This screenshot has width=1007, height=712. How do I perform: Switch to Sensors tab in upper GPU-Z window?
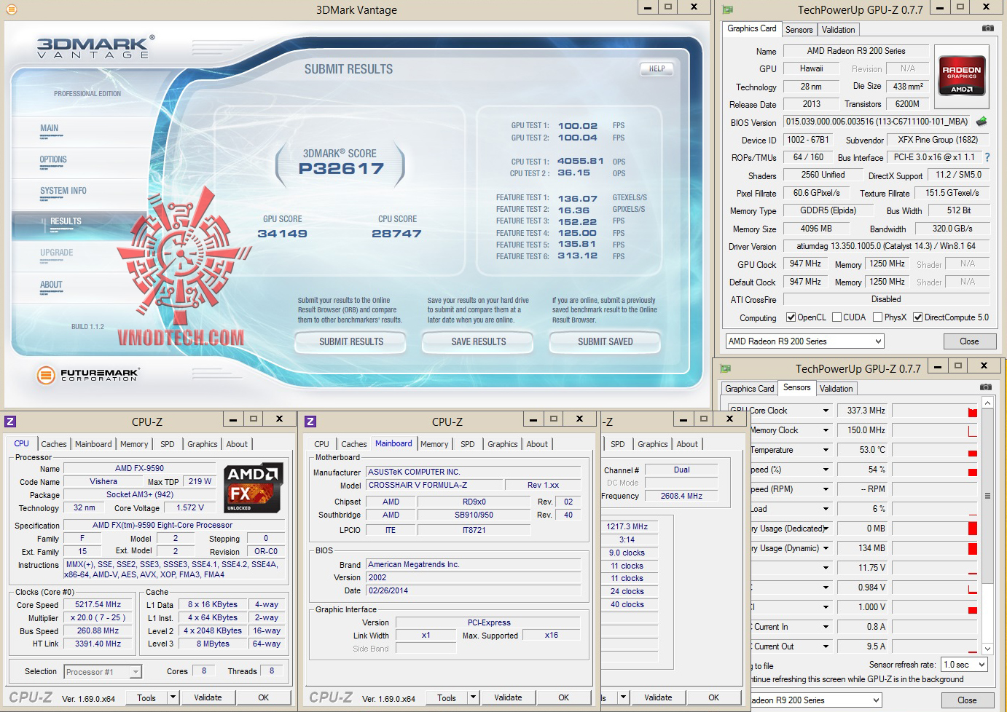(799, 30)
